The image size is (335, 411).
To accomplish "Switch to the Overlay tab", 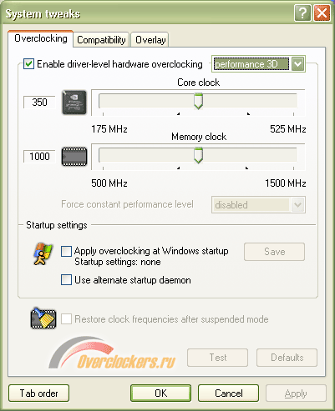I will pos(150,40).
